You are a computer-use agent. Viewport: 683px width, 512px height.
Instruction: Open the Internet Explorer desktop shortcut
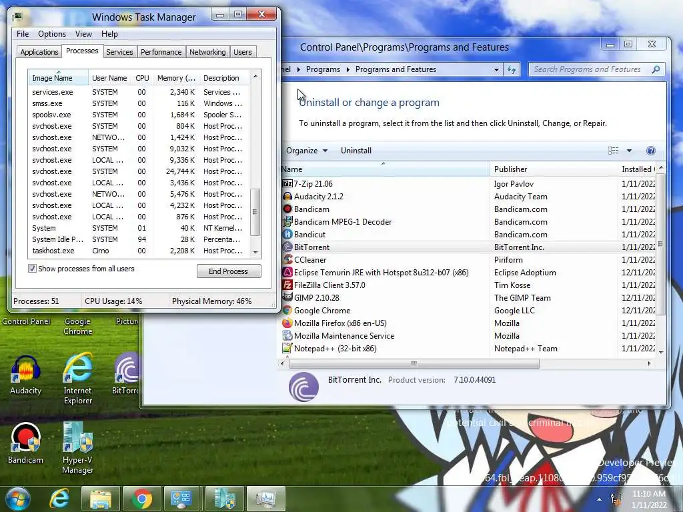(x=77, y=378)
